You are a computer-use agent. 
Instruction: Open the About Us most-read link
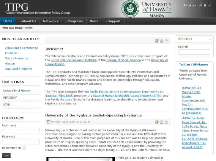[11, 53]
